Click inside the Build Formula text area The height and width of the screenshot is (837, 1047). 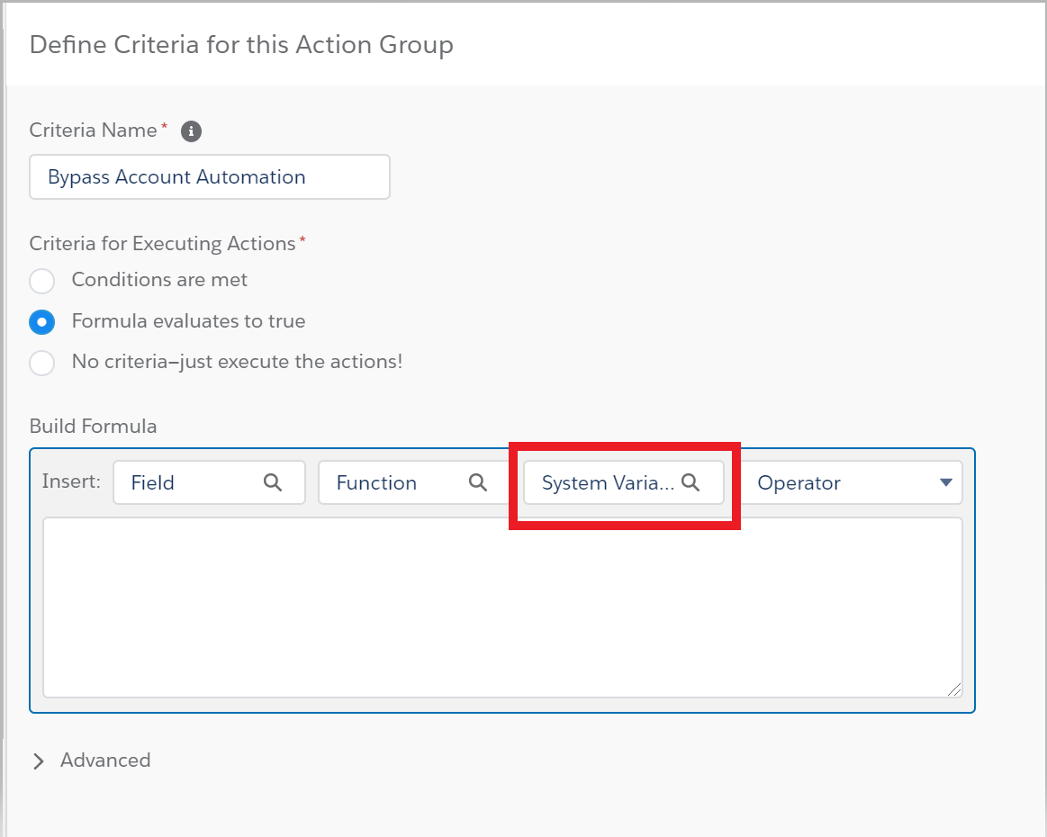[503, 607]
